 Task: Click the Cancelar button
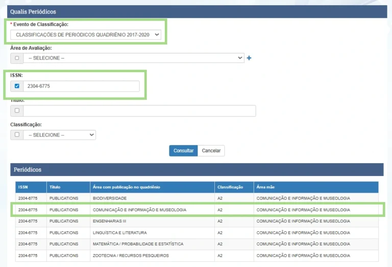coord(211,151)
